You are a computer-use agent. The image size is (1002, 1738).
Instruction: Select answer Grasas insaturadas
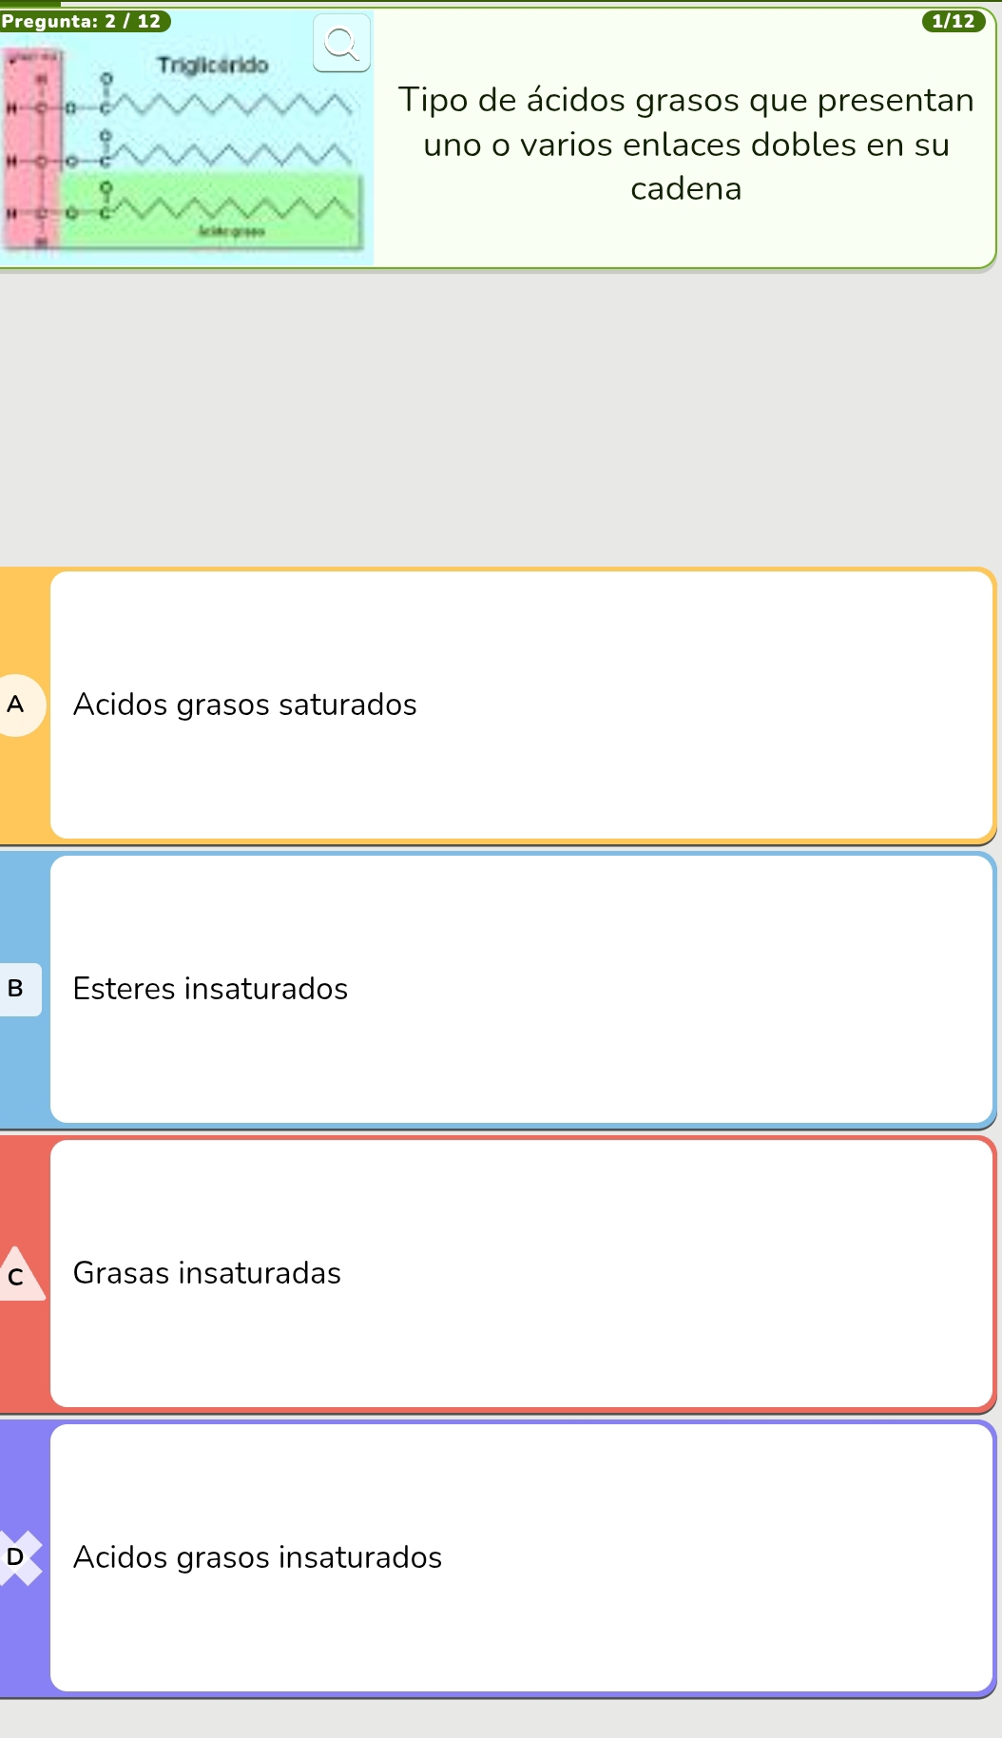tap(207, 1273)
